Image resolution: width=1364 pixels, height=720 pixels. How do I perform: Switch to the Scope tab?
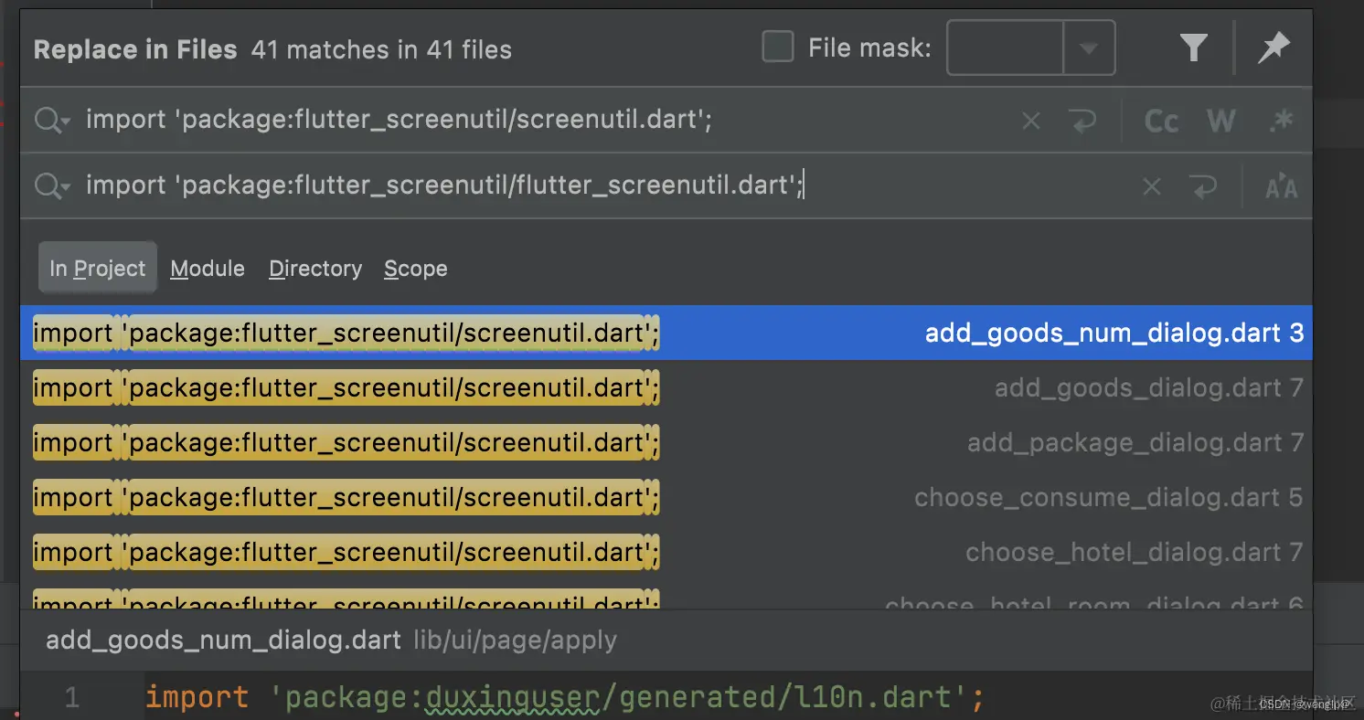tap(416, 269)
